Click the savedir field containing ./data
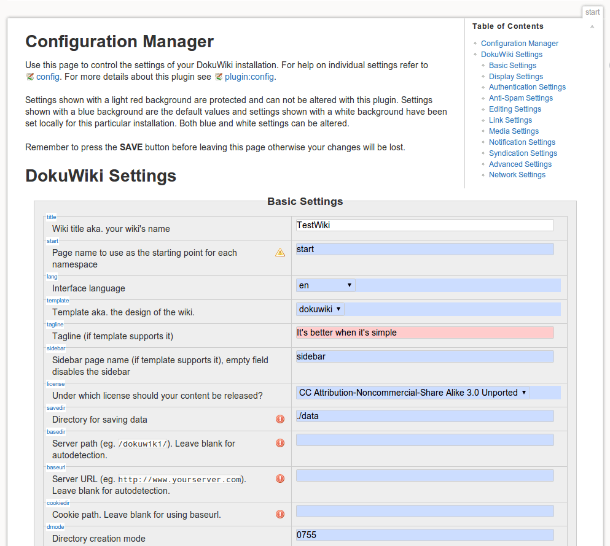 tap(425, 416)
